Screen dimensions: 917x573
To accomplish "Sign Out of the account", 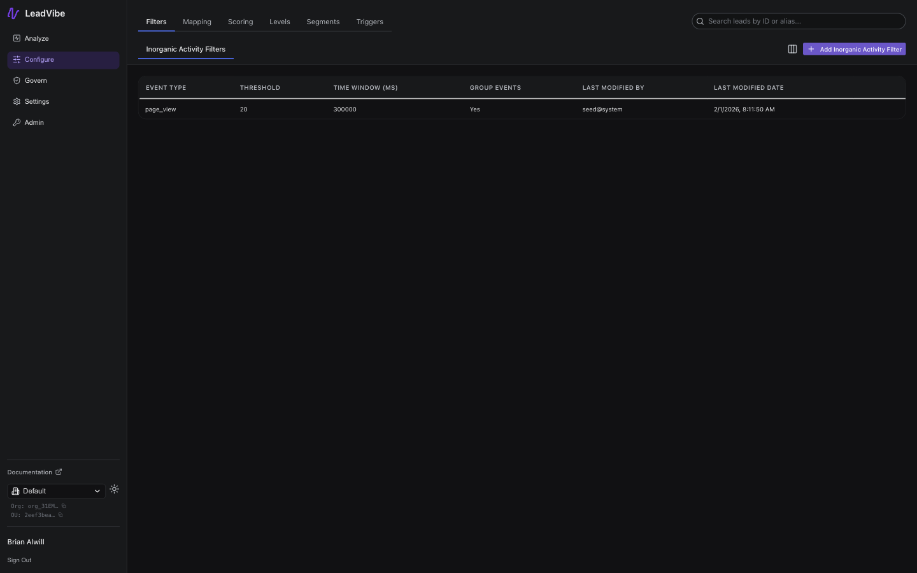I will pos(18,560).
